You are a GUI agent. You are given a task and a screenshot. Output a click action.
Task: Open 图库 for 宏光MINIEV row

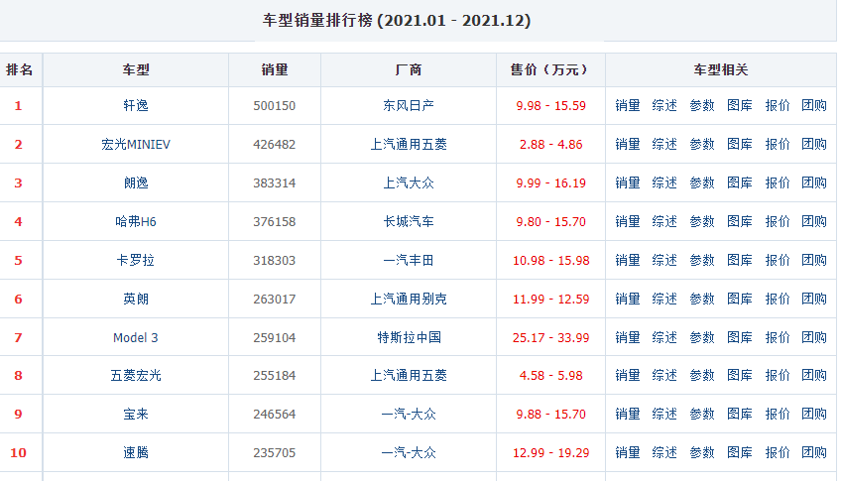(740, 145)
